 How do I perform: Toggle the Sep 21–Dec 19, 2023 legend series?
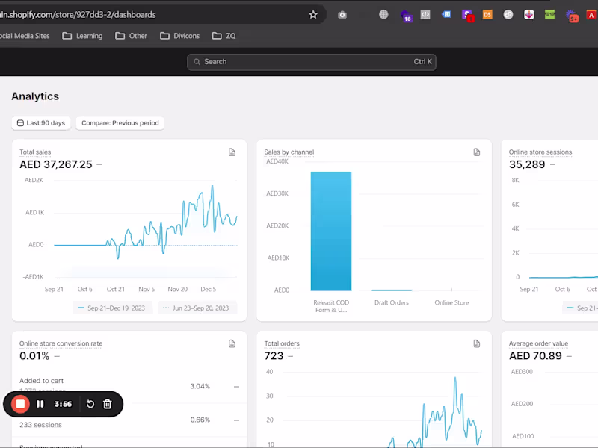pos(112,308)
